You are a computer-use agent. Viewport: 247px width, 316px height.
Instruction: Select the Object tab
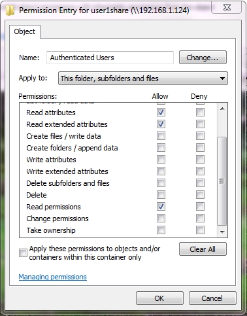tap(25, 31)
